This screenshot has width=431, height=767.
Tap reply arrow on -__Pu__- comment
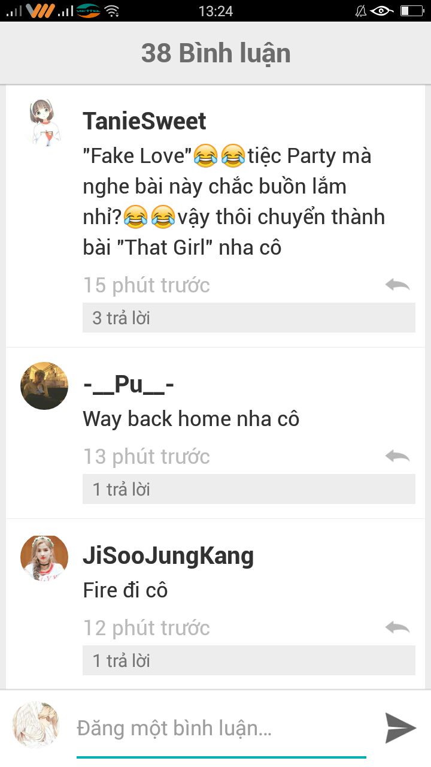[x=397, y=456]
